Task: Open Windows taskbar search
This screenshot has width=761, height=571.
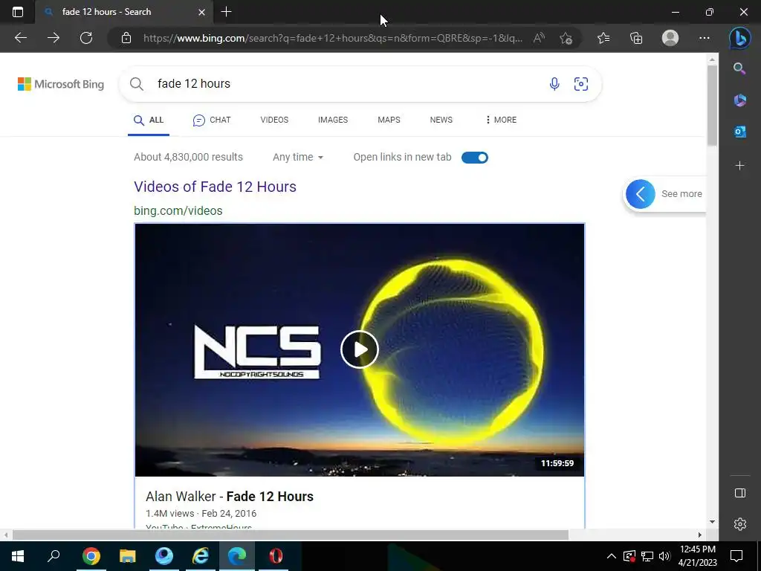Action: pos(54,556)
